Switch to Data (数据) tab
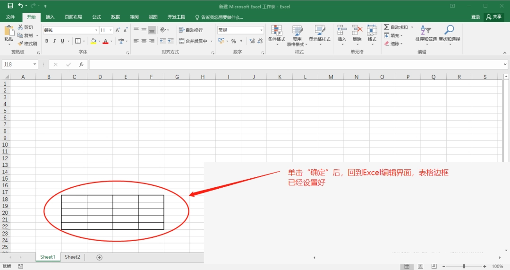 point(116,17)
